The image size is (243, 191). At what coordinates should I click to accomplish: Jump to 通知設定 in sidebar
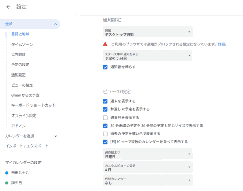(x=18, y=75)
